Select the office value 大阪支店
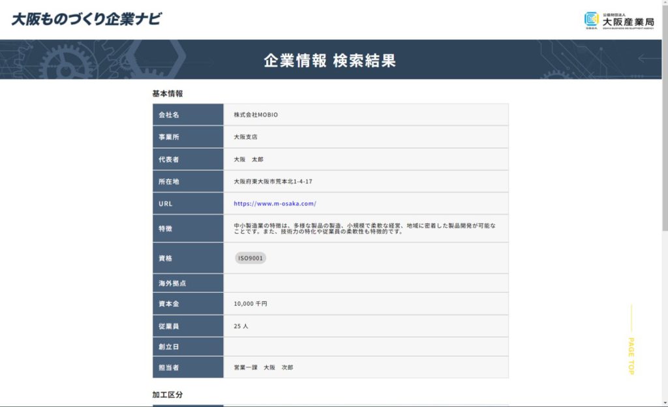This screenshot has width=668, height=407. click(x=245, y=137)
